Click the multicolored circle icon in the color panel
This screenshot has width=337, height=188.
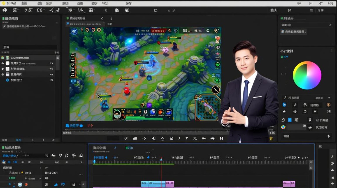pyautogui.click(x=283, y=127)
